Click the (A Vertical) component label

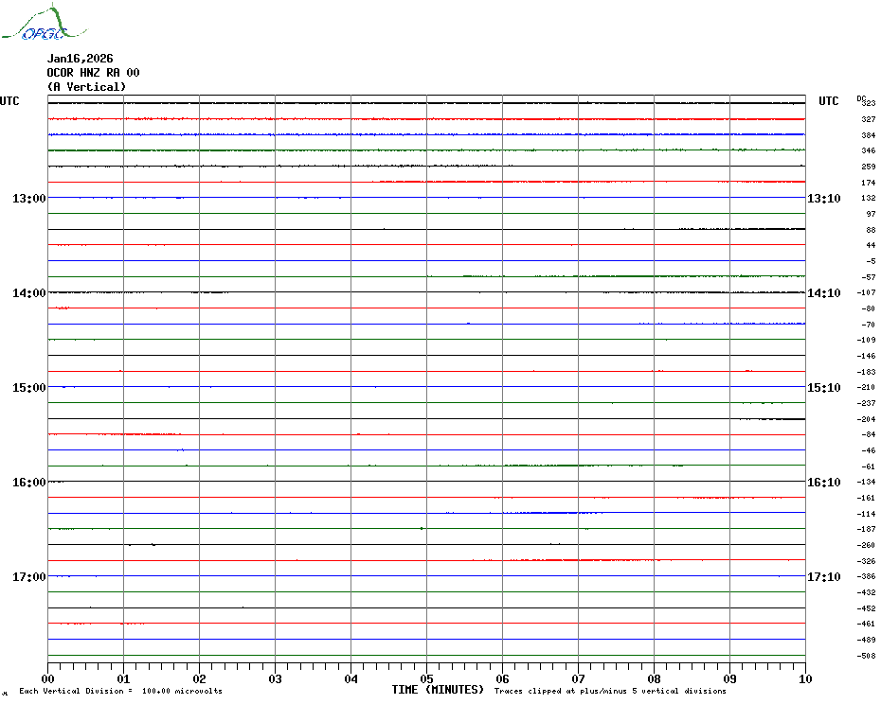click(x=86, y=87)
